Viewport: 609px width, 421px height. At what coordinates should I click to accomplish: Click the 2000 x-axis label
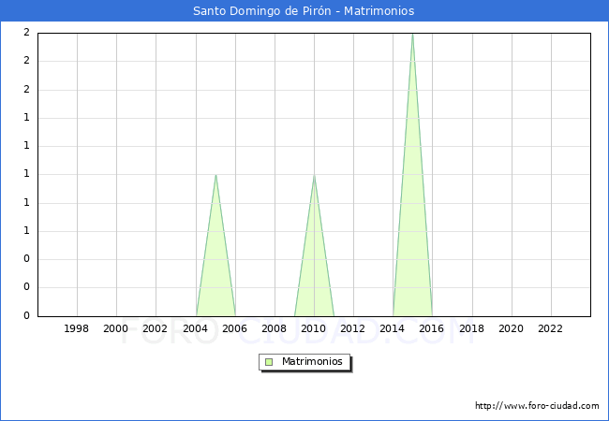116,328
